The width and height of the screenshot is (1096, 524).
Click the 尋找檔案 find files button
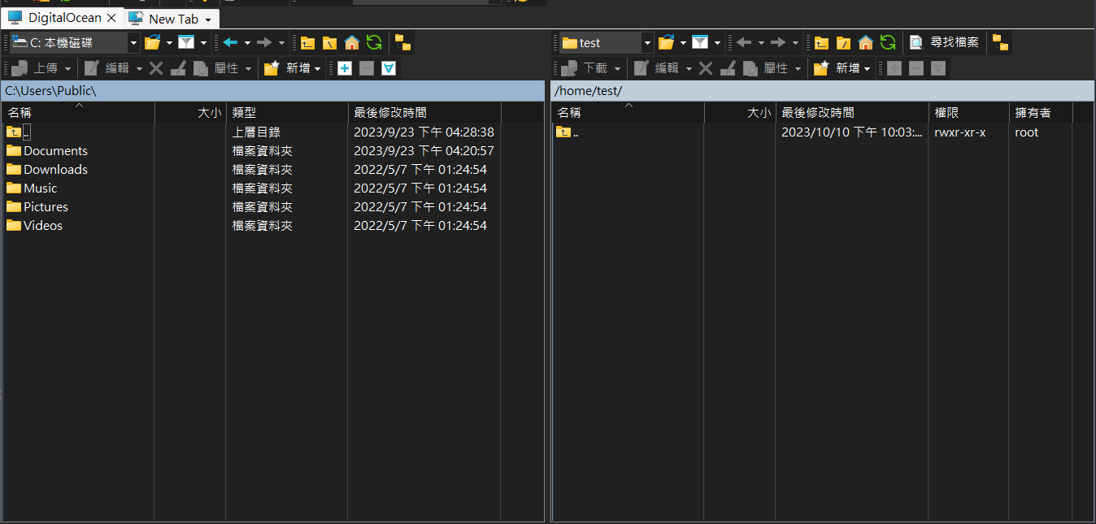tap(945, 43)
